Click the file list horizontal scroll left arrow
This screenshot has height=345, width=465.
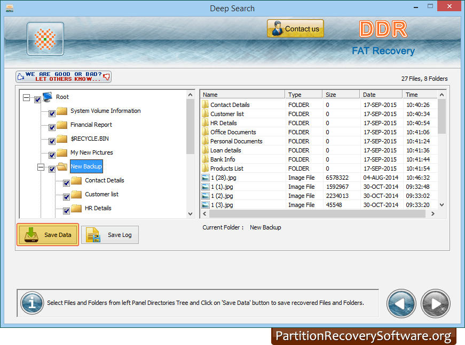[204, 213]
